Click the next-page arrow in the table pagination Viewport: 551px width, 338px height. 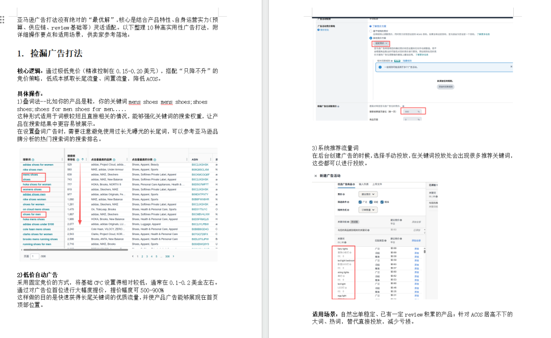pyautogui.click(x=173, y=256)
